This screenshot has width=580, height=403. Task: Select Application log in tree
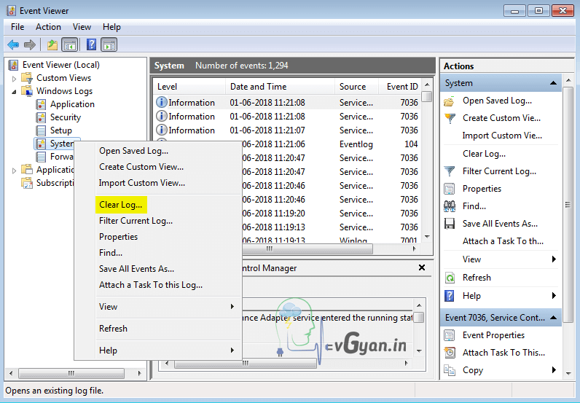72,104
